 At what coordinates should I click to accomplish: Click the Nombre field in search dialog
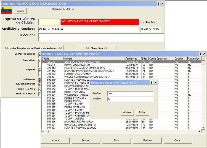[130, 99]
